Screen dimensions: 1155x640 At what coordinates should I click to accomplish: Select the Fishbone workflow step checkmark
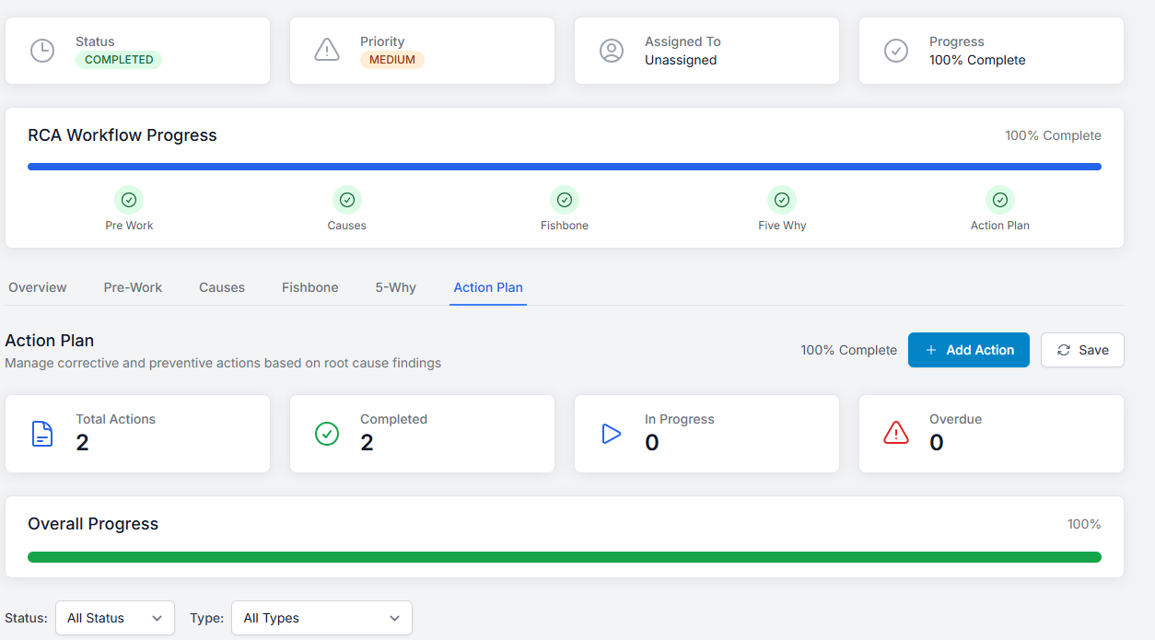(x=565, y=200)
